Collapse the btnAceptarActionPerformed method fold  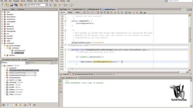pos(65,50)
